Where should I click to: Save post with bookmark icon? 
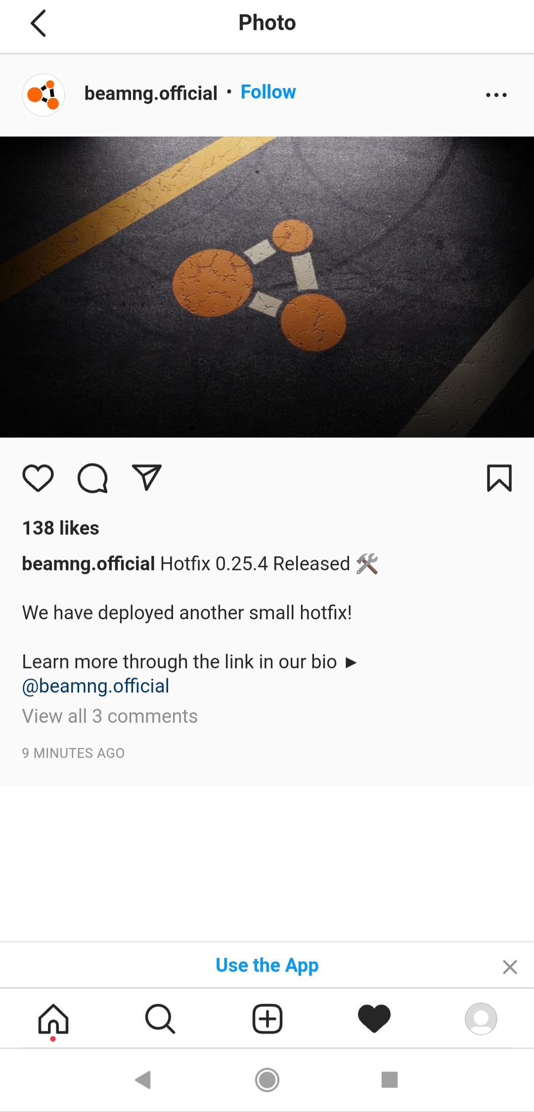(x=499, y=478)
